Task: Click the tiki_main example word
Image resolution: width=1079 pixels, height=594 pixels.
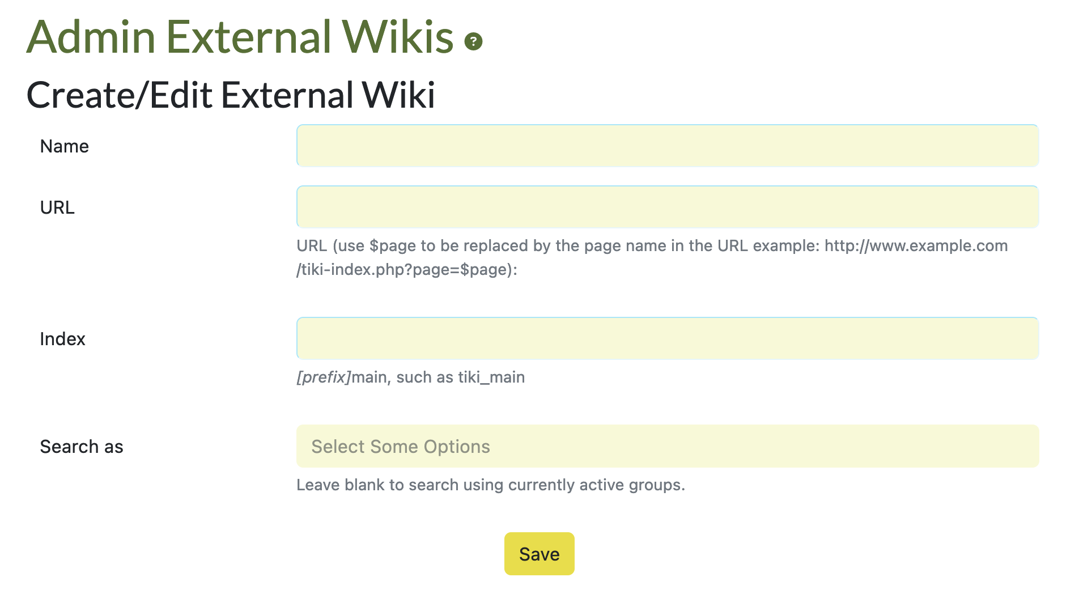Action: 491,377
